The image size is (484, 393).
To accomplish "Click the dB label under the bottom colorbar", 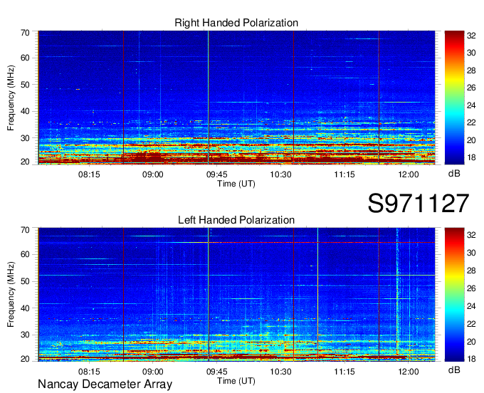I will (x=454, y=370).
